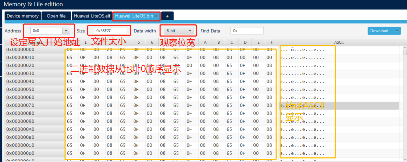Add a new tab with the plus button
This screenshot has height=162, width=407.
pyautogui.click(x=167, y=16)
